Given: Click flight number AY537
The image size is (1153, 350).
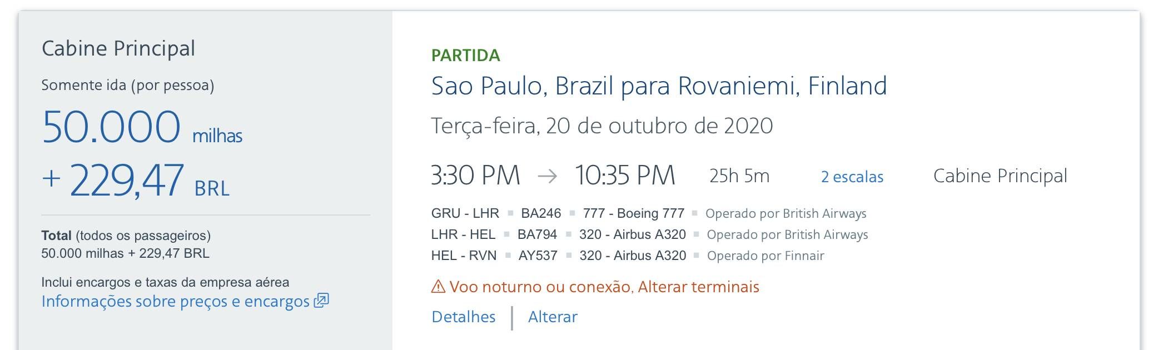Looking at the screenshot, I should (x=538, y=256).
